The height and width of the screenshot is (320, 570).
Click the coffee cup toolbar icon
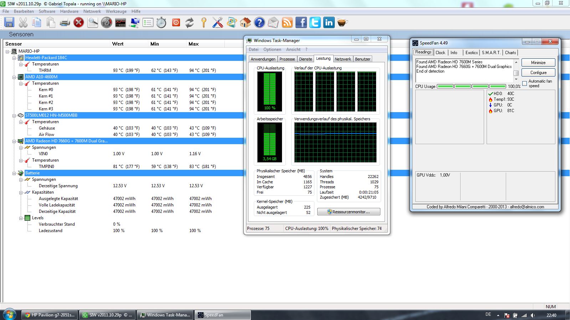click(342, 22)
